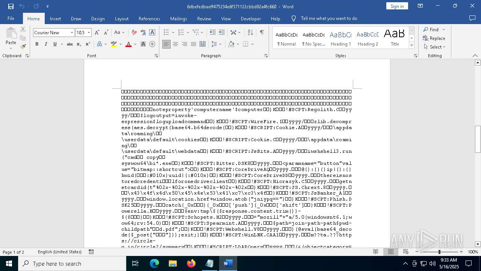The image size is (481, 271).
Task: Switch to the Design tab
Action: [x=98, y=18]
